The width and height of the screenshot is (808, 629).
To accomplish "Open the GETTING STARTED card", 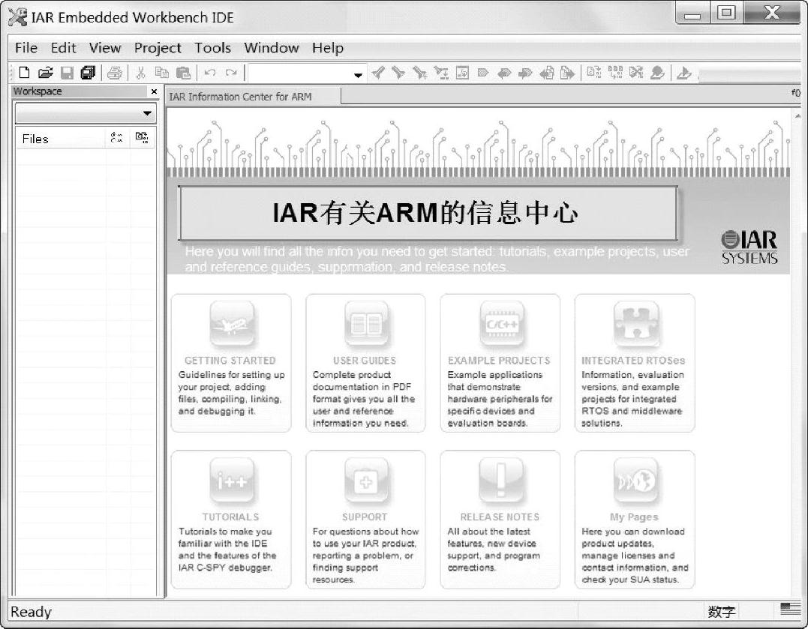I will pyautogui.click(x=231, y=363).
